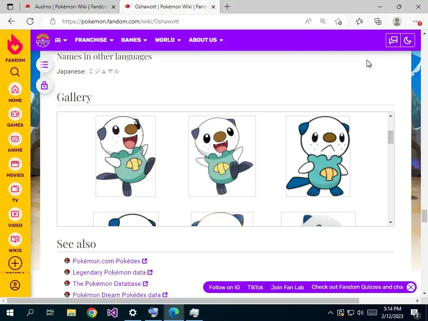Click the address bar URL
Screen dimensions: 428x321
[120, 21]
